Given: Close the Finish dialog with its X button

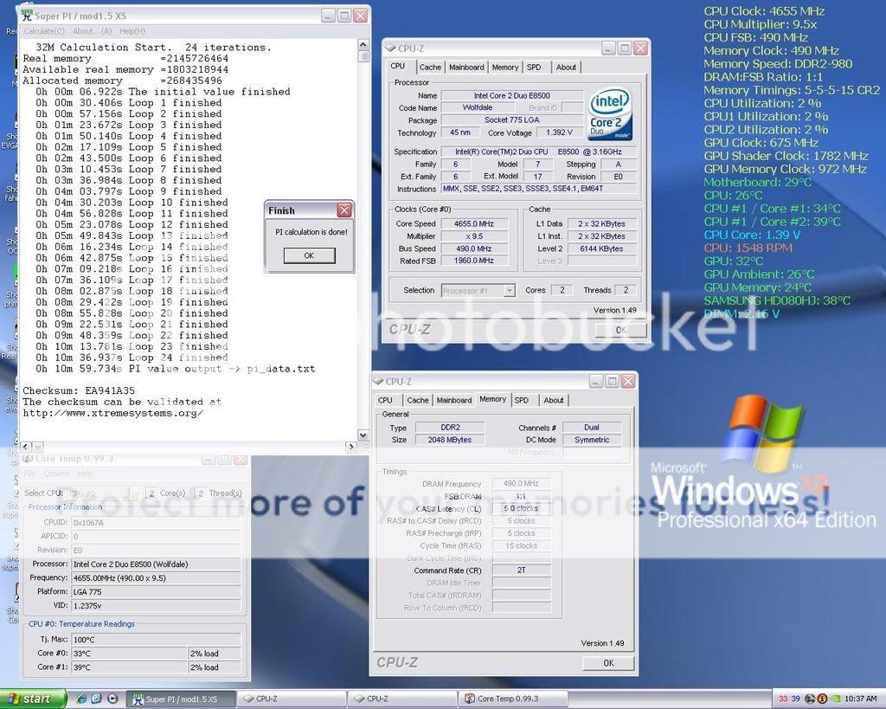Looking at the screenshot, I should click(344, 210).
